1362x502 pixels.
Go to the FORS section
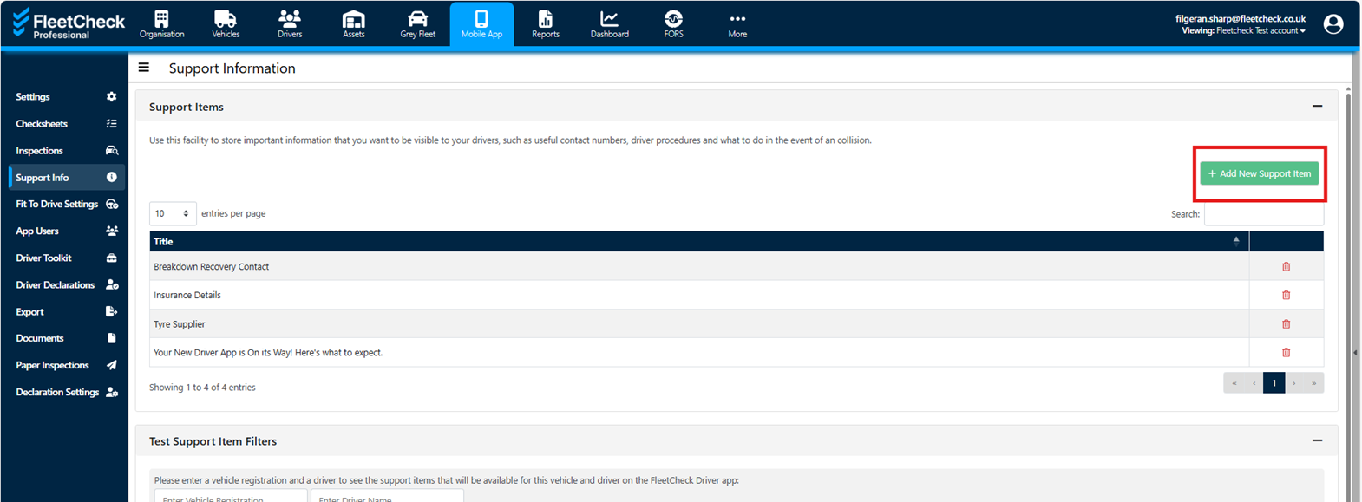[x=673, y=23]
